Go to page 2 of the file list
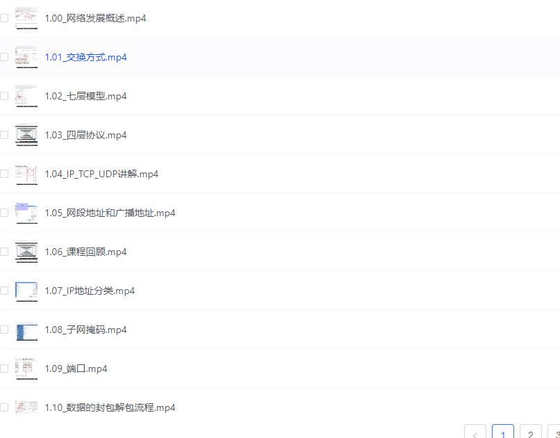The image size is (560, 438). tap(530, 432)
